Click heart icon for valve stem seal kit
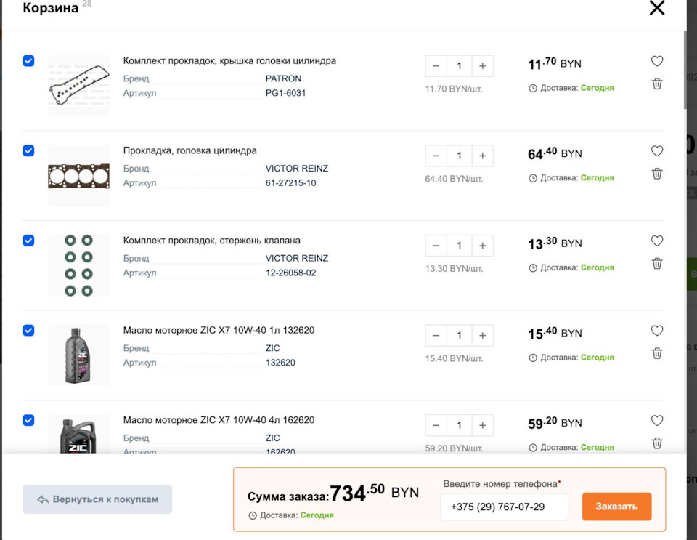The width and height of the screenshot is (697, 540). tap(656, 241)
